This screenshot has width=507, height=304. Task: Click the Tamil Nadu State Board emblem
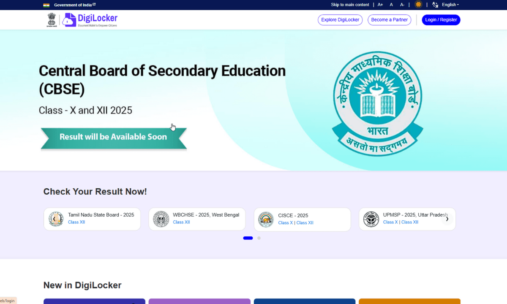pyautogui.click(x=56, y=219)
